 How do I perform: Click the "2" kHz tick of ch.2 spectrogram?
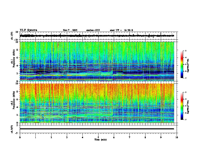pyautogui.click(x=17, y=115)
